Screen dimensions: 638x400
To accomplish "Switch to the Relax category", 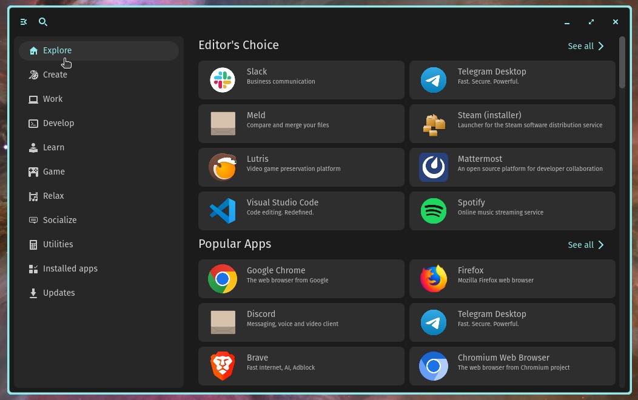I will click(99, 196).
